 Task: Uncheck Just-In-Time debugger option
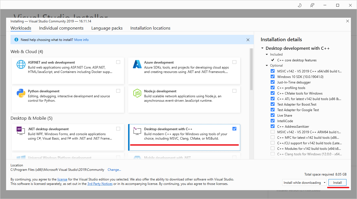(x=273, y=82)
